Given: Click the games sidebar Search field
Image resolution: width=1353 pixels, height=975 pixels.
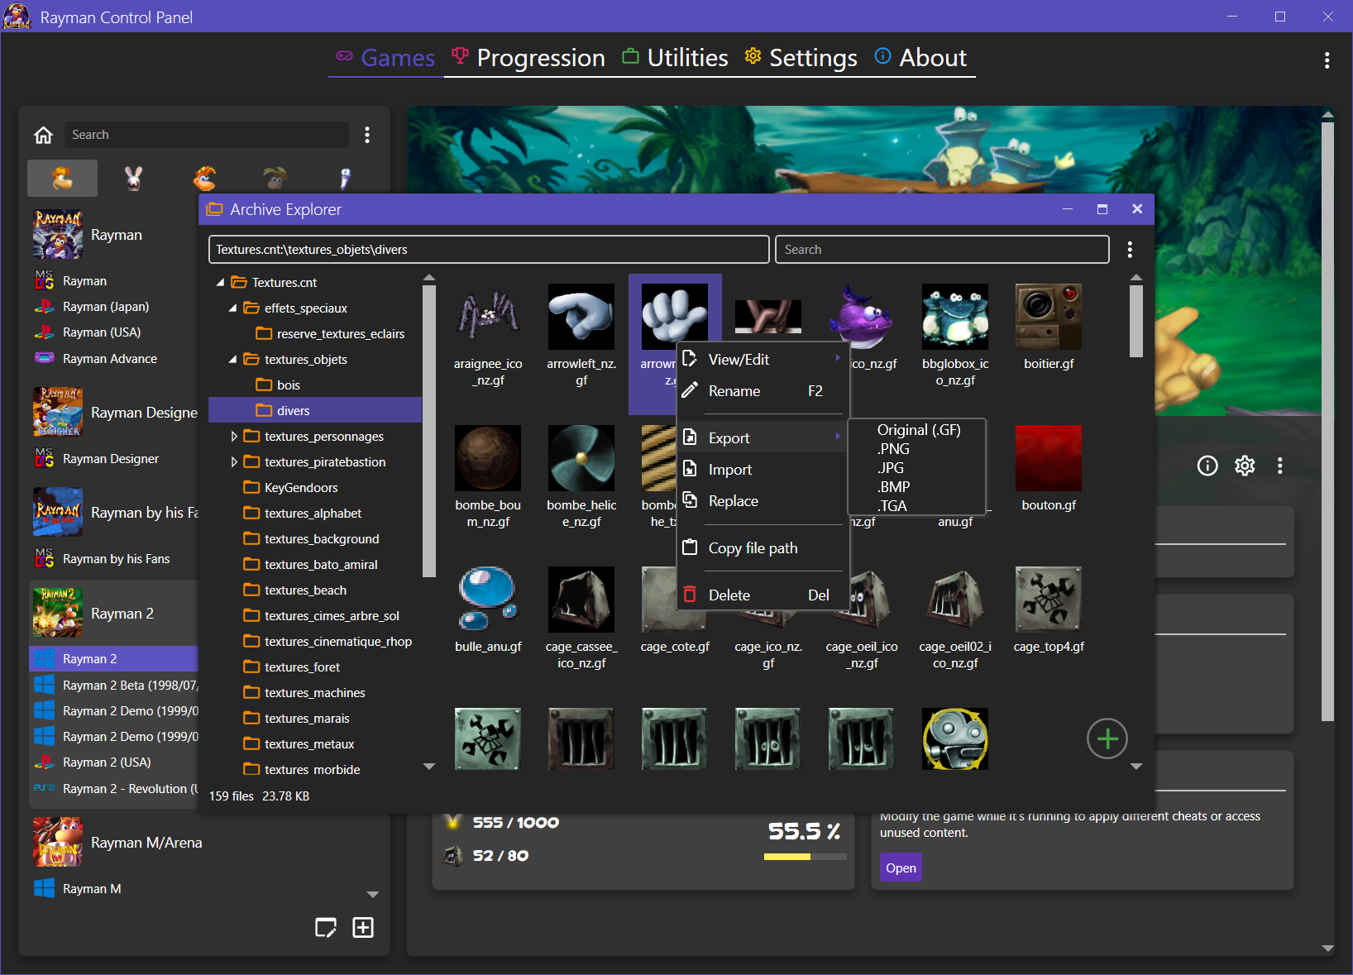Looking at the screenshot, I should 207,135.
